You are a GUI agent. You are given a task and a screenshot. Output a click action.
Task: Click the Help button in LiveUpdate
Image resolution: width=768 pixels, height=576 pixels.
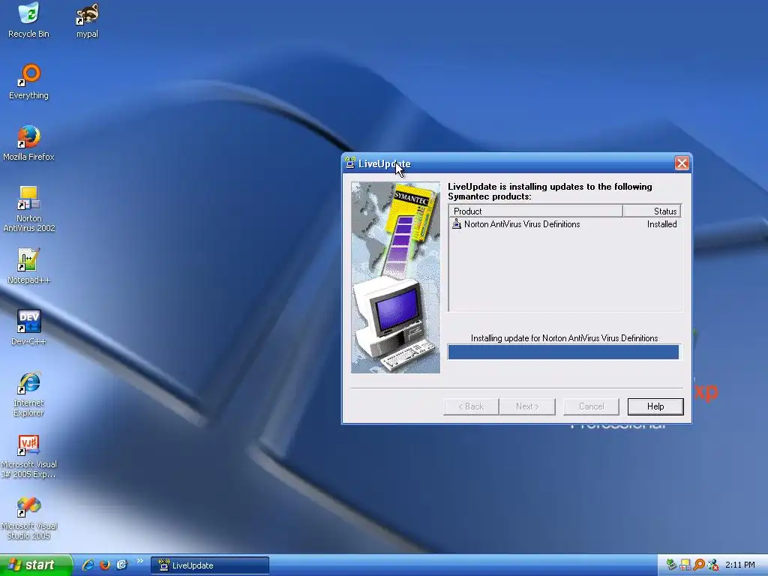(655, 406)
